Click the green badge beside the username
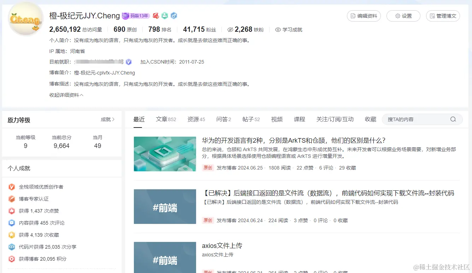The width and height of the screenshot is (472, 273). [165, 16]
